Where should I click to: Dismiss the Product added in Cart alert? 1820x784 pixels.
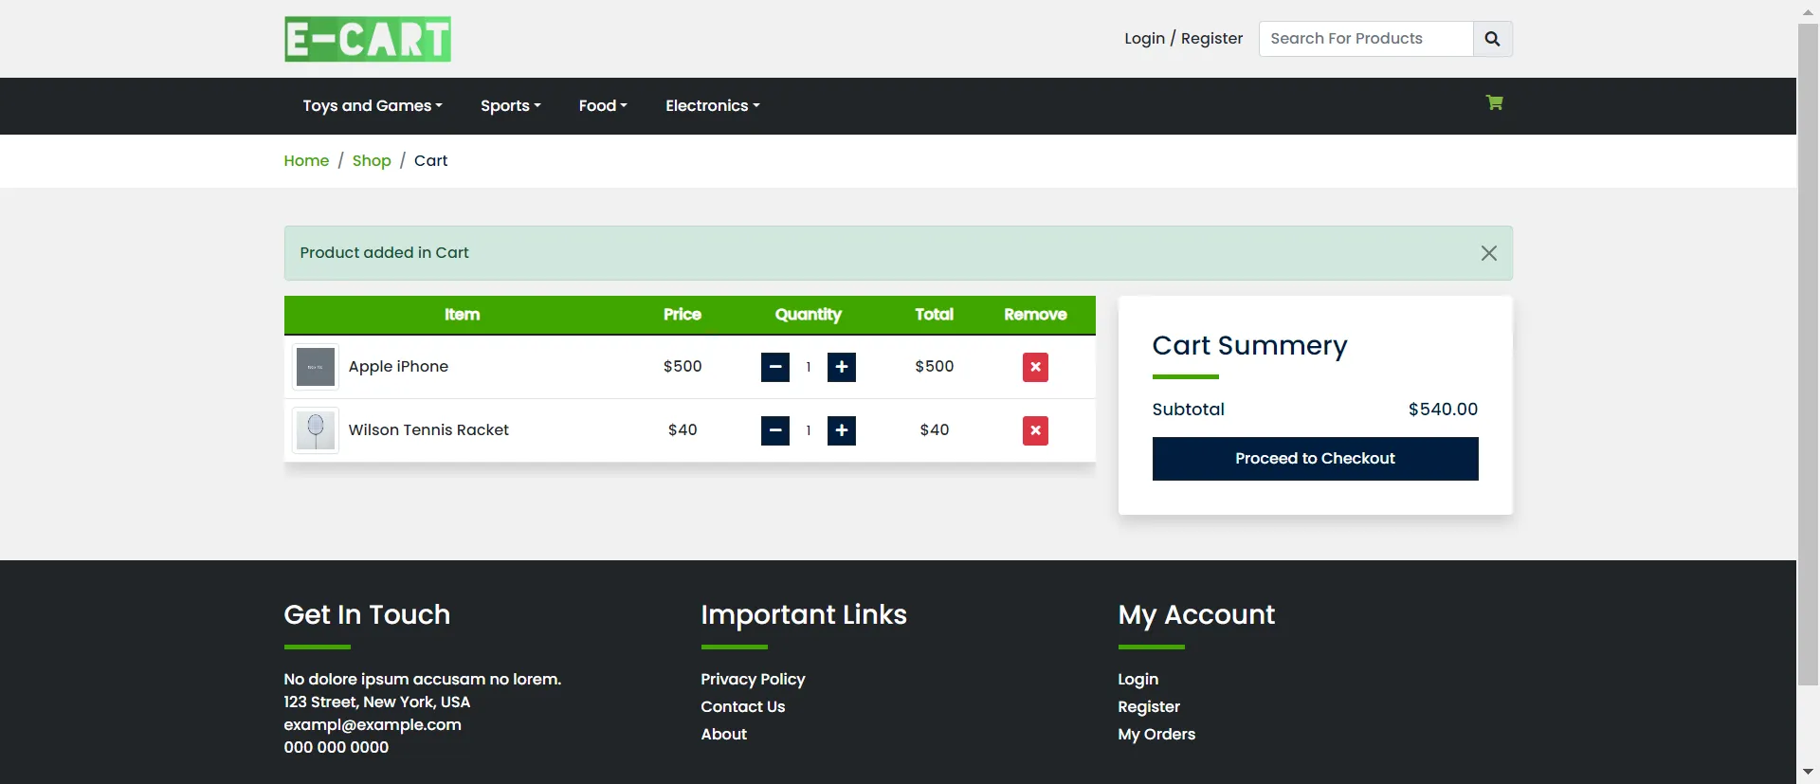tap(1488, 253)
